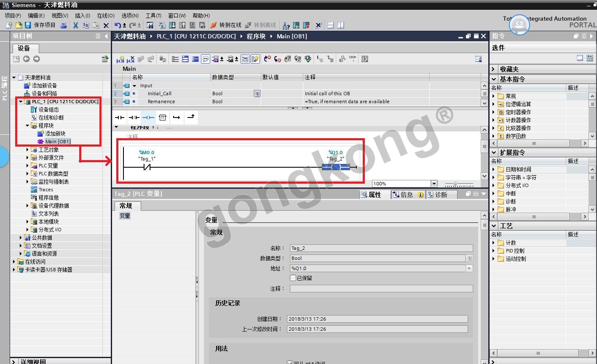Click the go online plug icon
The width and height of the screenshot is (597, 364).
[x=214, y=25]
